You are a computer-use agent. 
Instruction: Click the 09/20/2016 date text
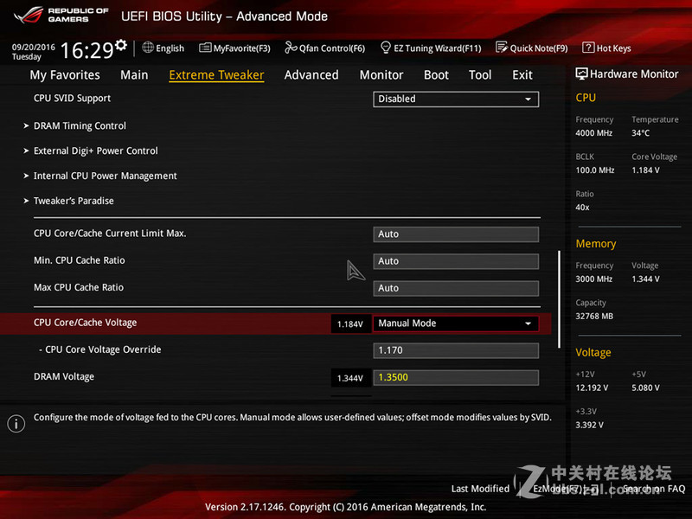pyautogui.click(x=34, y=47)
